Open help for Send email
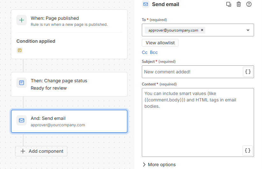 (x=249, y=4)
